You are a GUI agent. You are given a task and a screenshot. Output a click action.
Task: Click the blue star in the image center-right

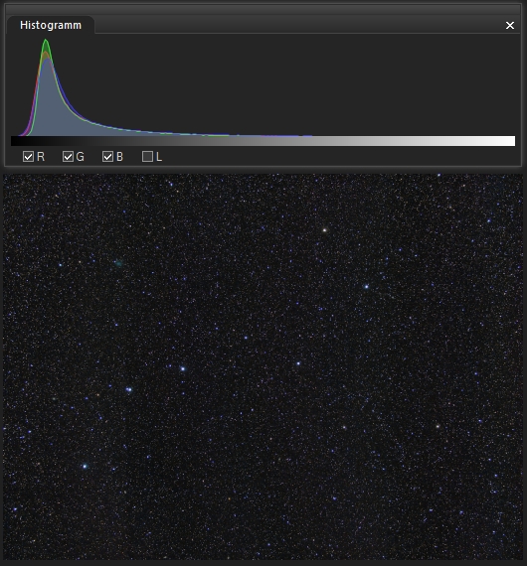[x=298, y=363]
